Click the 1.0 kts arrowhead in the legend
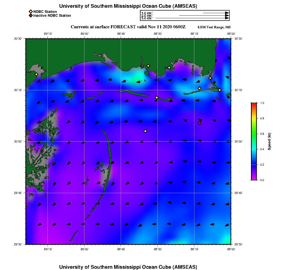This screenshot has width=282, height=270. pos(227,13)
